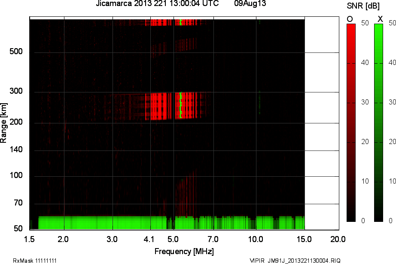Image resolution: width=396 pixels, height=264 pixels.
Task: Click the frequency tick label "2.0"
Action: (63, 239)
